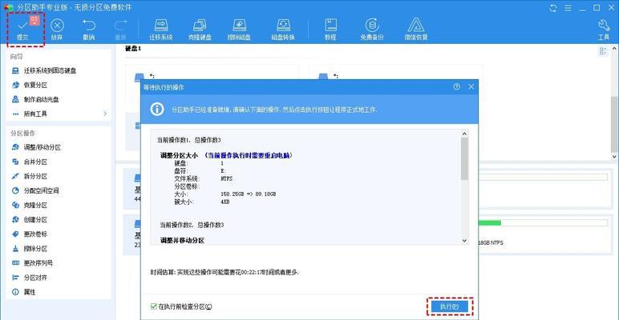
Task: Click the help question mark in the dialog
Action: (x=457, y=86)
